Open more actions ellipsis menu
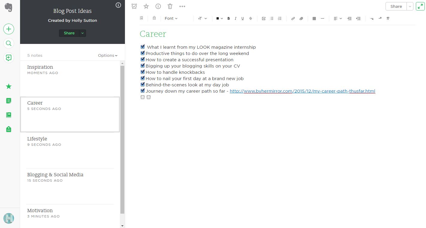 [x=182, y=6]
